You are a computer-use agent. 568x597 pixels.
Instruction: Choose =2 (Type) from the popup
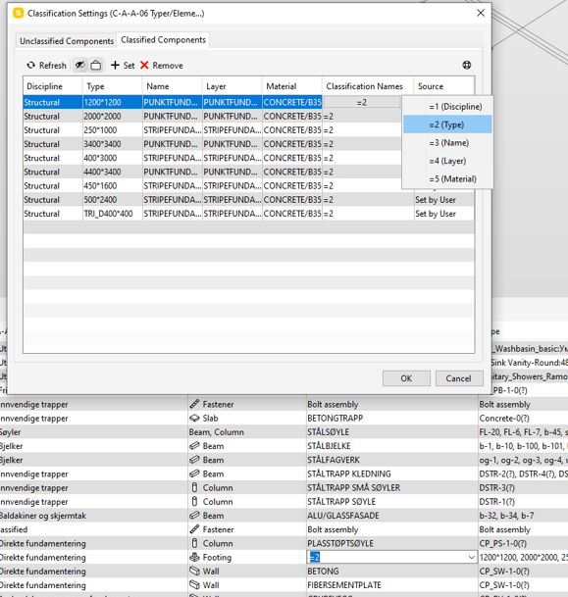tap(447, 124)
